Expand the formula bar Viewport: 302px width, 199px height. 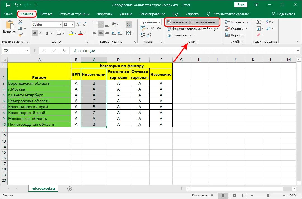pyautogui.click(x=298, y=50)
